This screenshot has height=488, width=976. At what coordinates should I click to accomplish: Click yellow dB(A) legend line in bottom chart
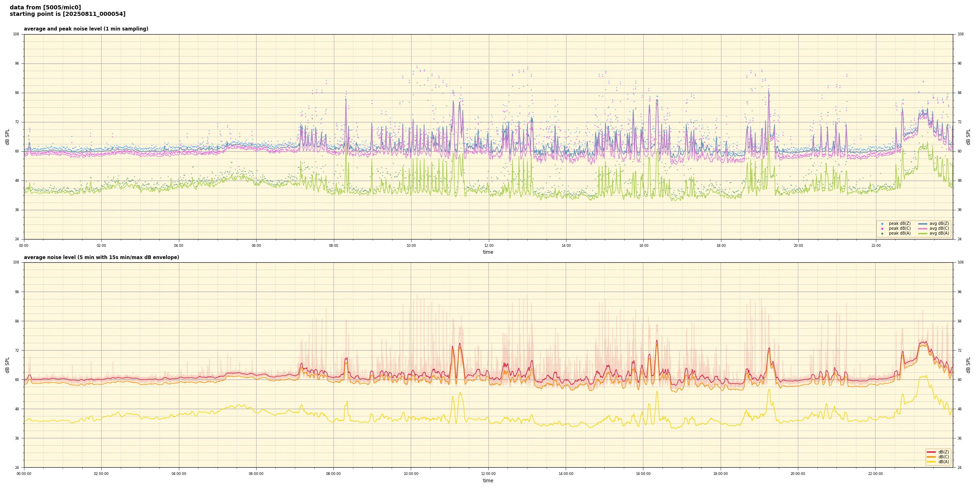tap(931, 462)
